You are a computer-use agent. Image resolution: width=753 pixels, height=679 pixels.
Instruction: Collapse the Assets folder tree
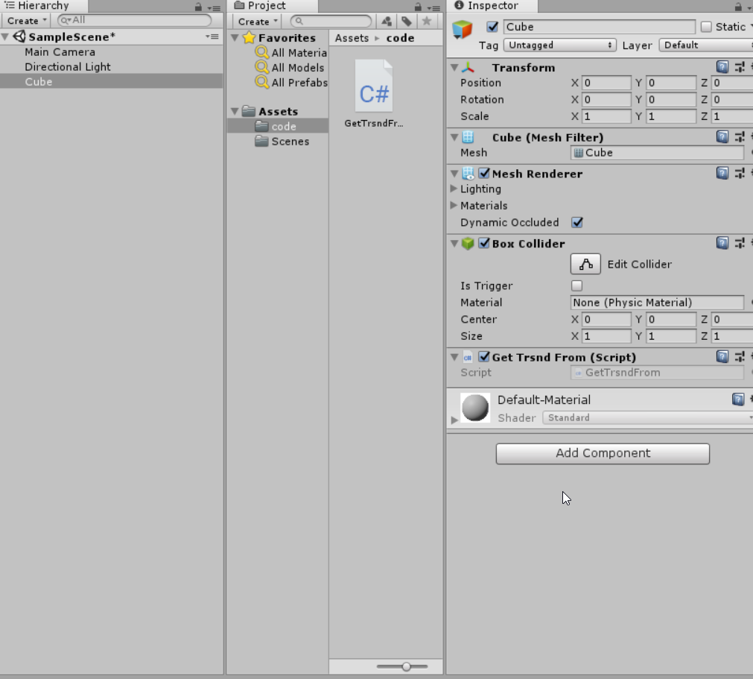point(235,111)
